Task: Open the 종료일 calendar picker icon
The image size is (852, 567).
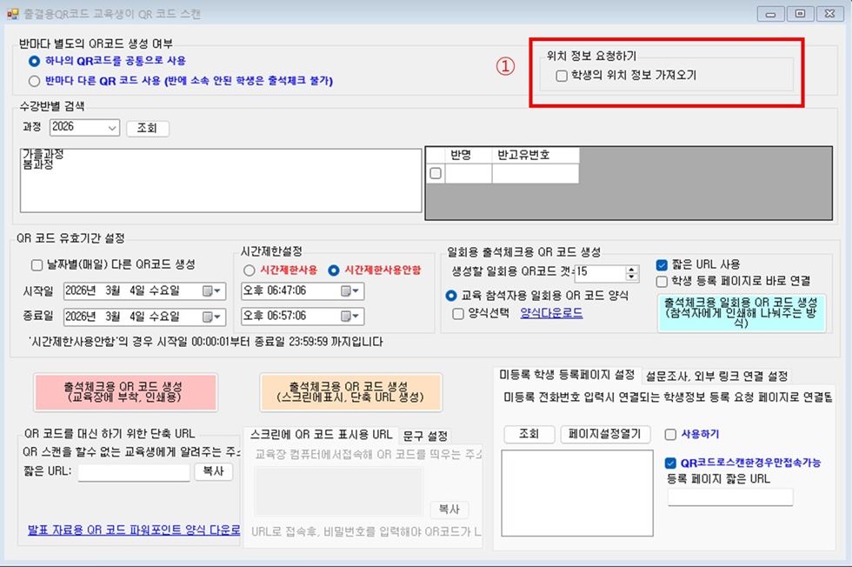Action: pos(211,316)
